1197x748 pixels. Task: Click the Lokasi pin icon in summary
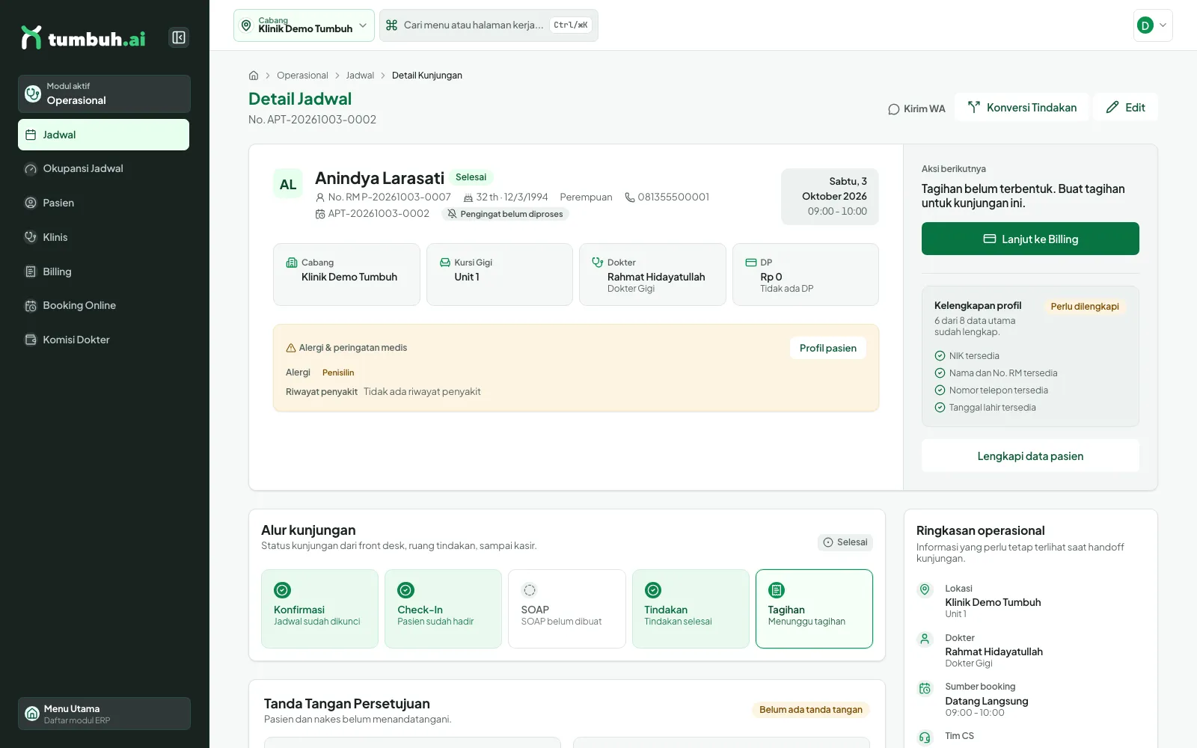(x=925, y=589)
